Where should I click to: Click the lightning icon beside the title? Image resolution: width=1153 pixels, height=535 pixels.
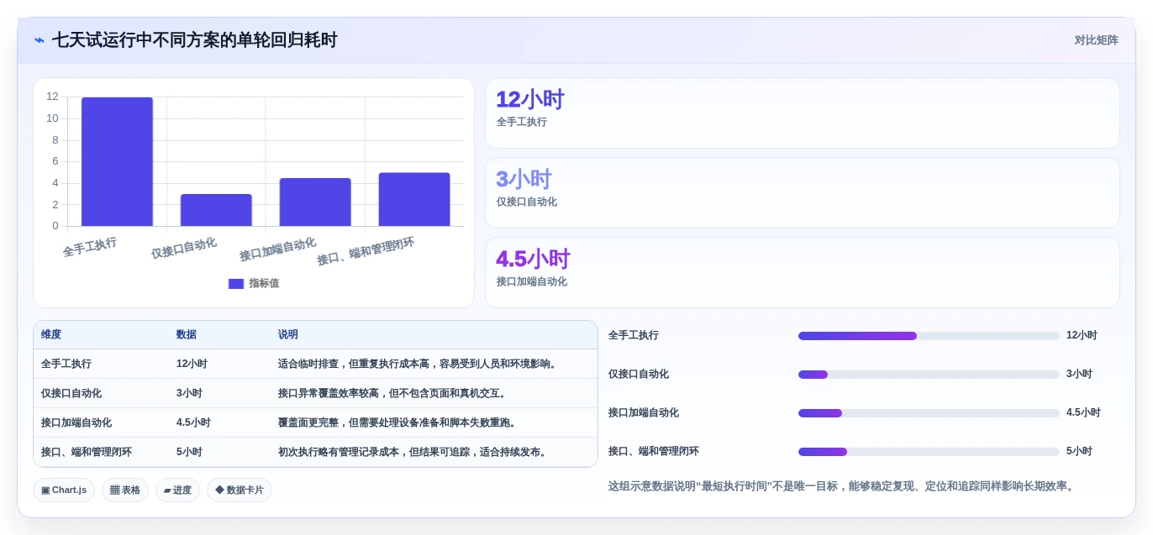39,40
